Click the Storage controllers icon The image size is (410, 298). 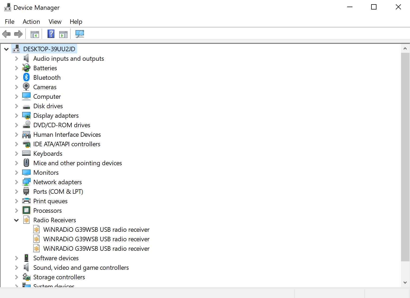(x=26, y=277)
